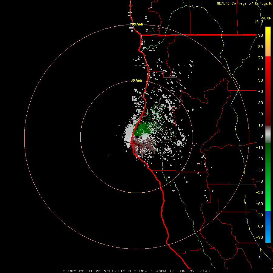This screenshot has height=273, width=273.
Task: Click the 0 knot scale label
Action: (262, 136)
